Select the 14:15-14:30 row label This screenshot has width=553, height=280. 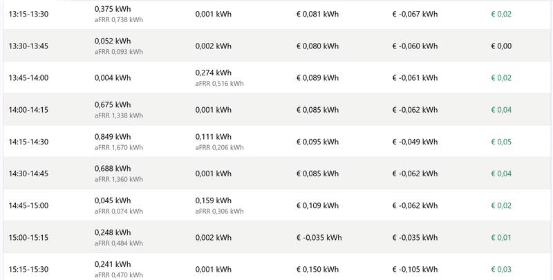28,142
